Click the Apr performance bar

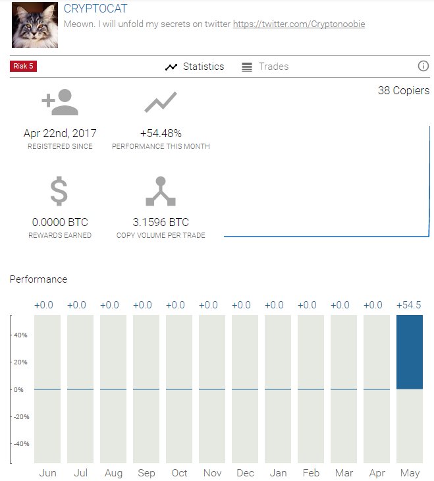[x=377, y=389]
